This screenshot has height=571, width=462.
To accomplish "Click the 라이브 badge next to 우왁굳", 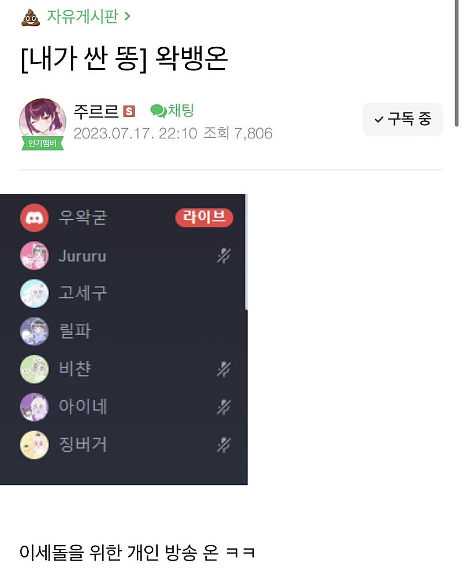I will pos(204,218).
